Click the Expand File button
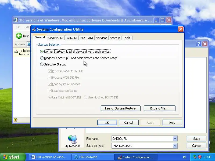Image resolution: width=215 pixels, height=161 pixels. coord(159,108)
